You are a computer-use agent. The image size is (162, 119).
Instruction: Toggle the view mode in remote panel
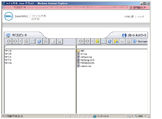click(x=104, y=41)
